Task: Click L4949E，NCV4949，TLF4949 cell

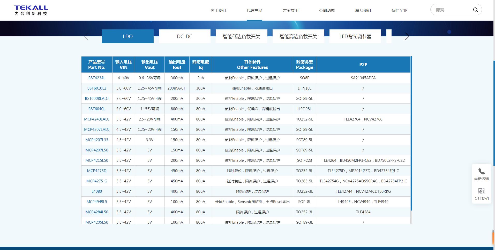Action: (363, 201)
